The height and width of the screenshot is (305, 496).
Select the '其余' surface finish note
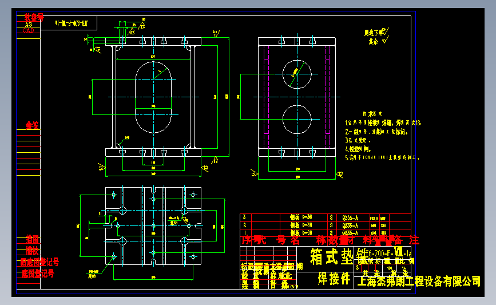pos(373,42)
